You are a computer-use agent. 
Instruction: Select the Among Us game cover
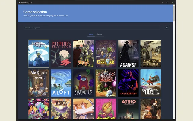point(84,83)
